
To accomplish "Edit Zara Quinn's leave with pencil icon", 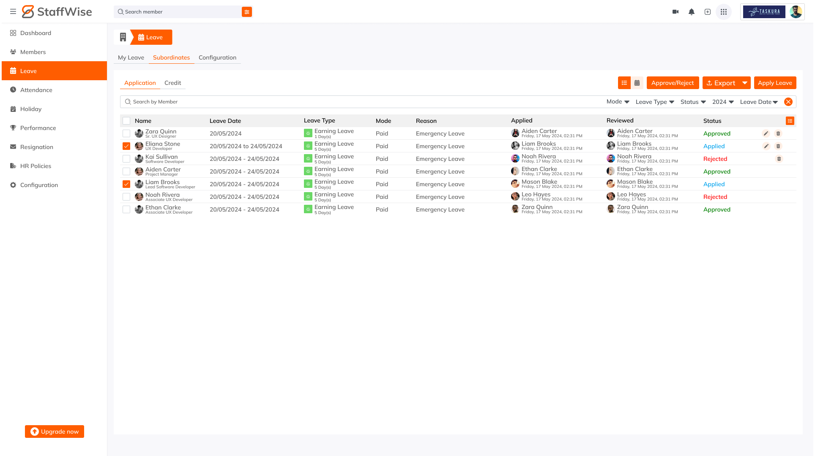I will (766, 133).
